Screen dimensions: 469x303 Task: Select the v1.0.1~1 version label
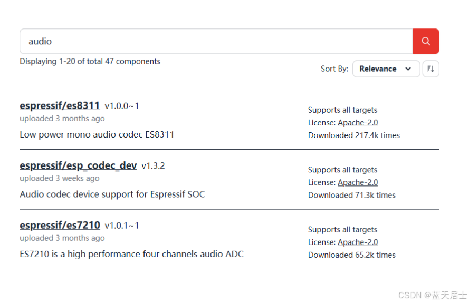click(x=122, y=226)
